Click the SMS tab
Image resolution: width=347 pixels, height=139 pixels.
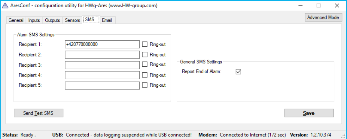(x=90, y=20)
